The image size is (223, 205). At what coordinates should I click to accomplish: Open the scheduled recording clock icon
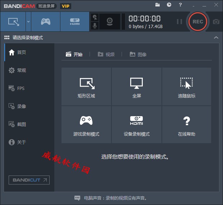point(169,5)
